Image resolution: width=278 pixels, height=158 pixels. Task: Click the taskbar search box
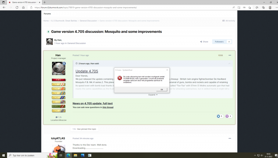[32, 155]
